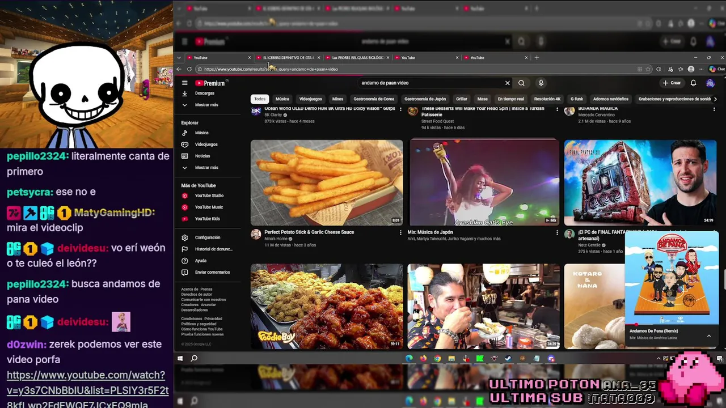Click Nino's Home channel avatar
The height and width of the screenshot is (408, 726).
[256, 234]
